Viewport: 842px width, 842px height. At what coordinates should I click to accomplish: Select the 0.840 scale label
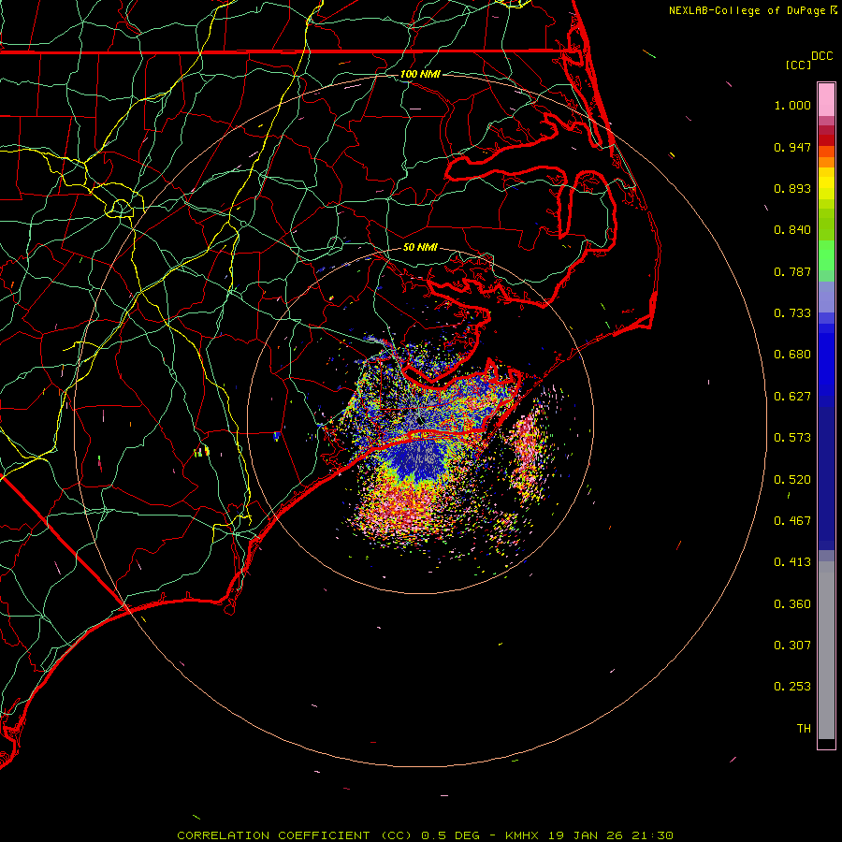[792, 230]
